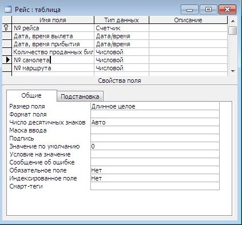Click the scroll down arrow in the field list
Image resolution: width=242 pixels, height=225 pixels.
point(233,71)
